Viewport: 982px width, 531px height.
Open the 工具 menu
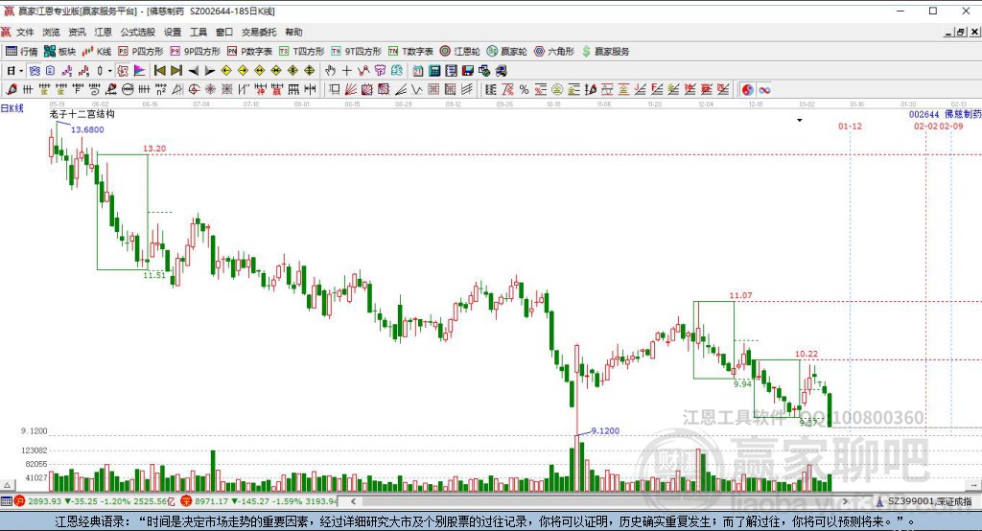[x=199, y=32]
